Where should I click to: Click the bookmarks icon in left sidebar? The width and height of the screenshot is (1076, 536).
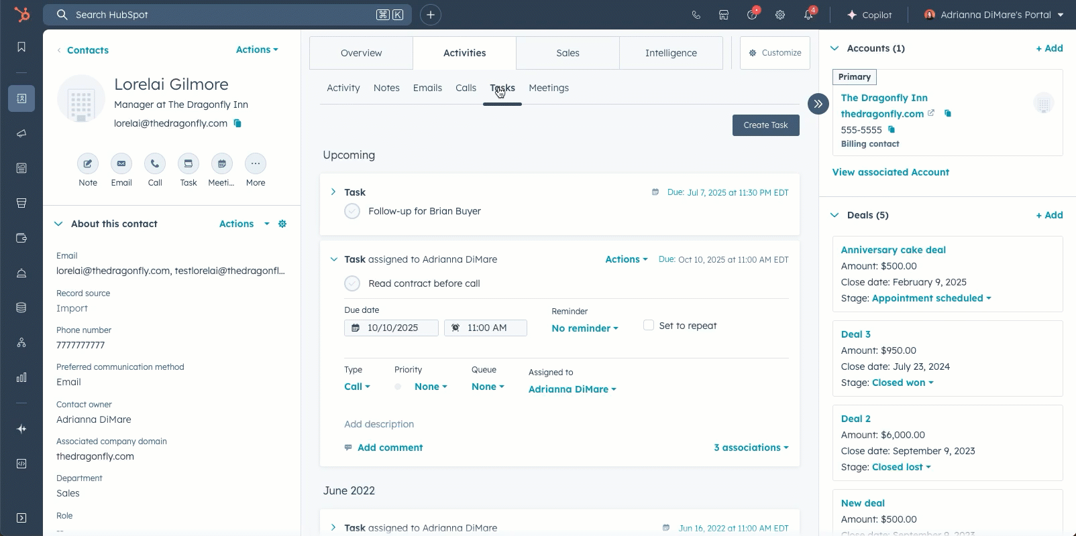(x=21, y=47)
